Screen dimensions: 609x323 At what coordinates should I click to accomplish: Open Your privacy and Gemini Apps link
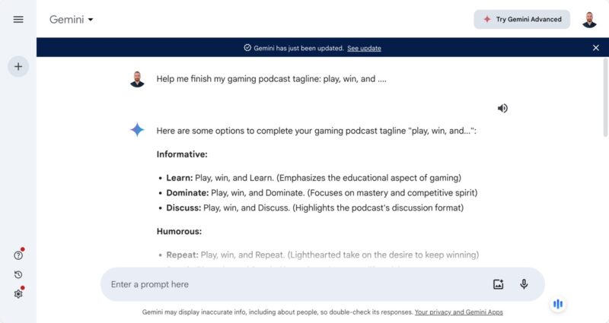(459, 312)
